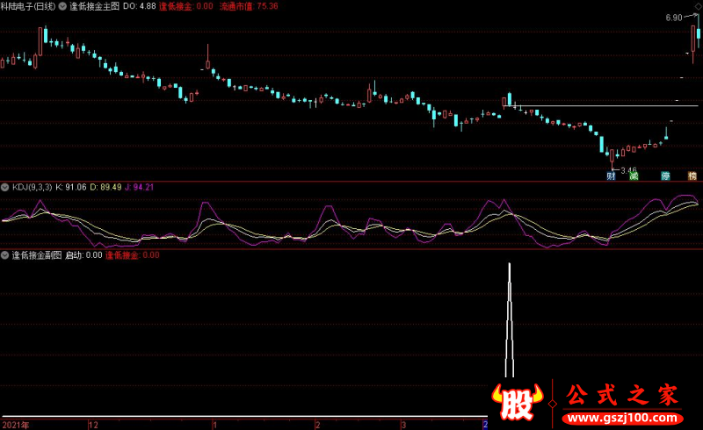Click the 逢低接金副图 indicator name
Viewport: 703px width, 430px height.
(37, 255)
